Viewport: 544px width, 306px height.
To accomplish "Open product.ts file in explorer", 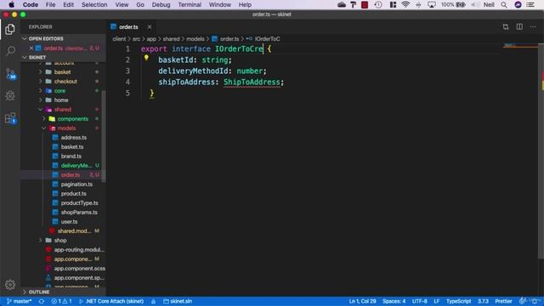I will (x=74, y=194).
